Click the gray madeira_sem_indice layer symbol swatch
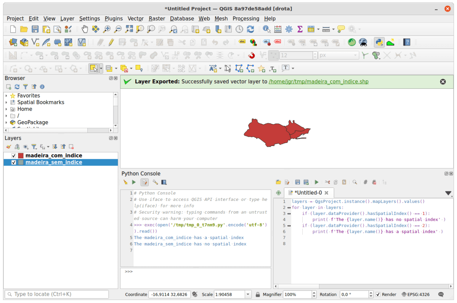 [21, 163]
